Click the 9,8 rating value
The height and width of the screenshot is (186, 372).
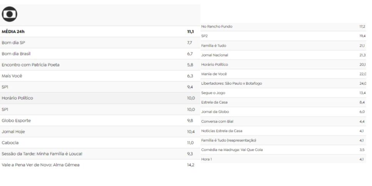coord(190,121)
